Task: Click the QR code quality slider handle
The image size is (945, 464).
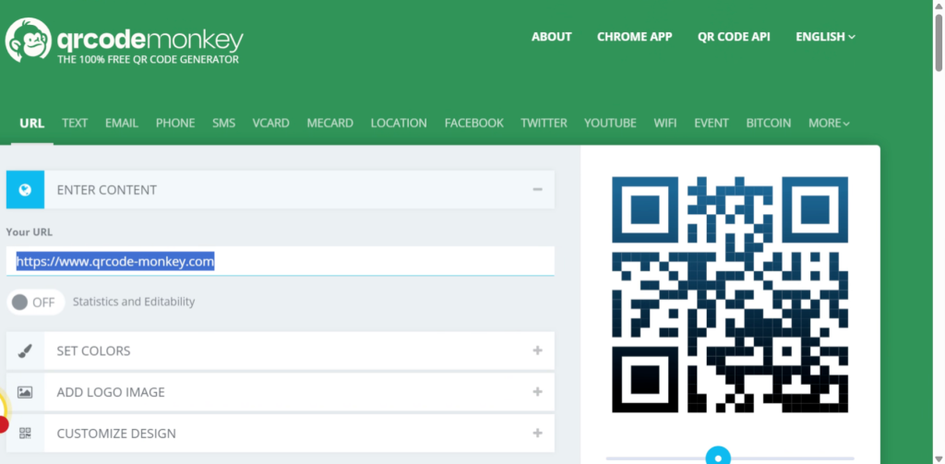Action: coord(718,456)
